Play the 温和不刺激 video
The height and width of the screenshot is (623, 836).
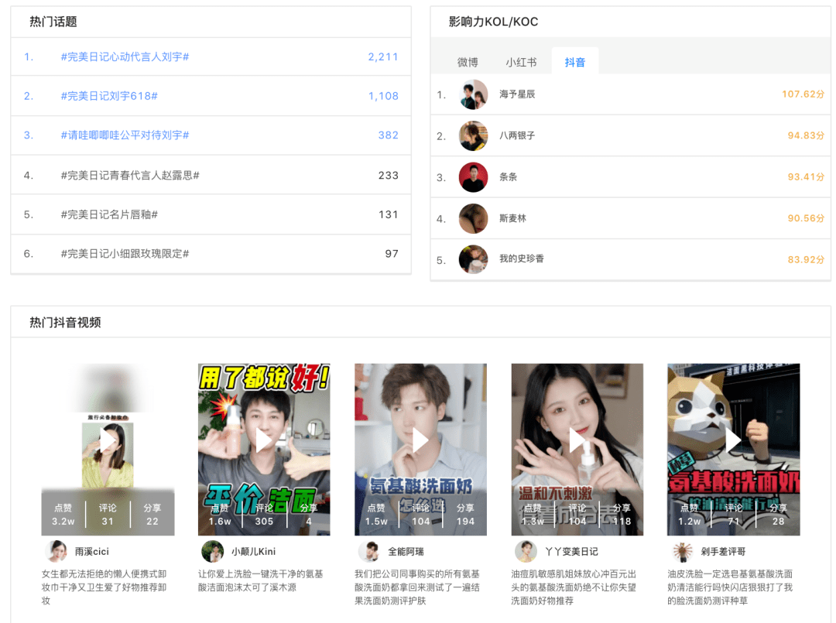(577, 440)
